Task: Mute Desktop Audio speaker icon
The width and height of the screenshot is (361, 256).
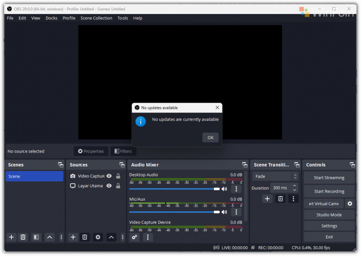Action: tap(224, 189)
